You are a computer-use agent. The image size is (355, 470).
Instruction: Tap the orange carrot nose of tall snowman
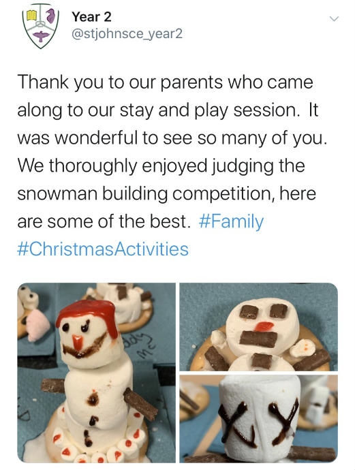[x=78, y=342]
